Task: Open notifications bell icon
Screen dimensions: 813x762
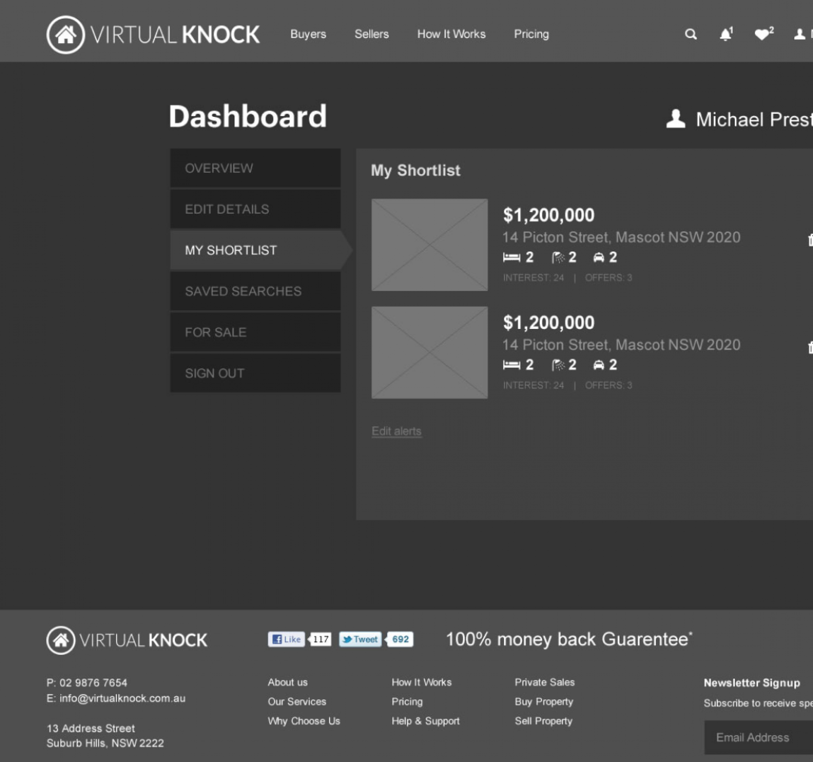Action: click(725, 34)
